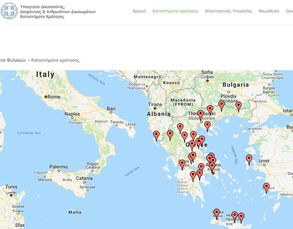Click the Taranto label

(x=117, y=122)
